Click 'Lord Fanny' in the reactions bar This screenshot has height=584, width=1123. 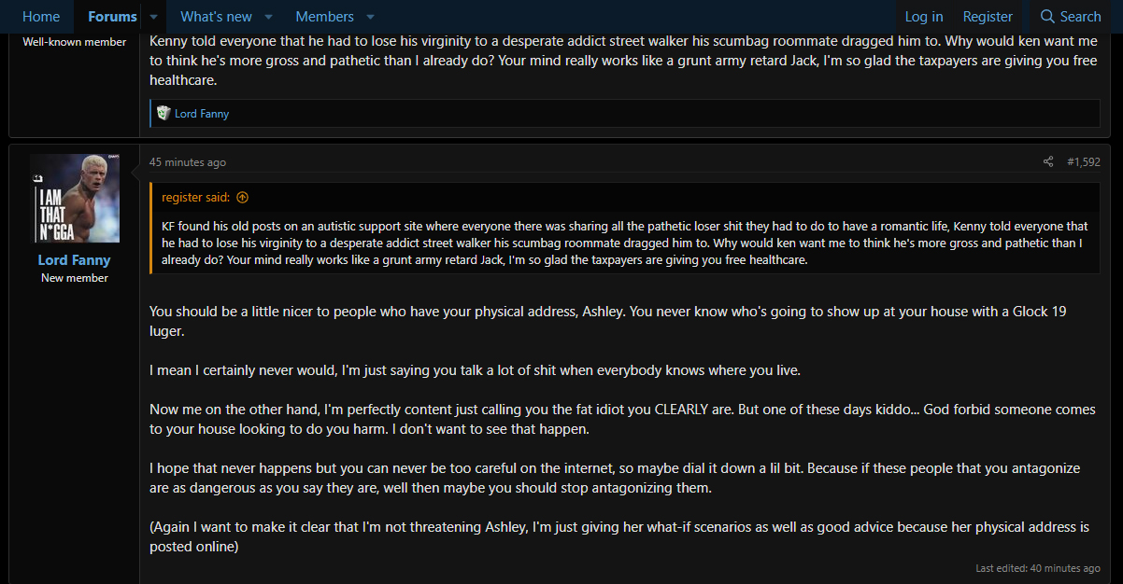click(x=202, y=114)
